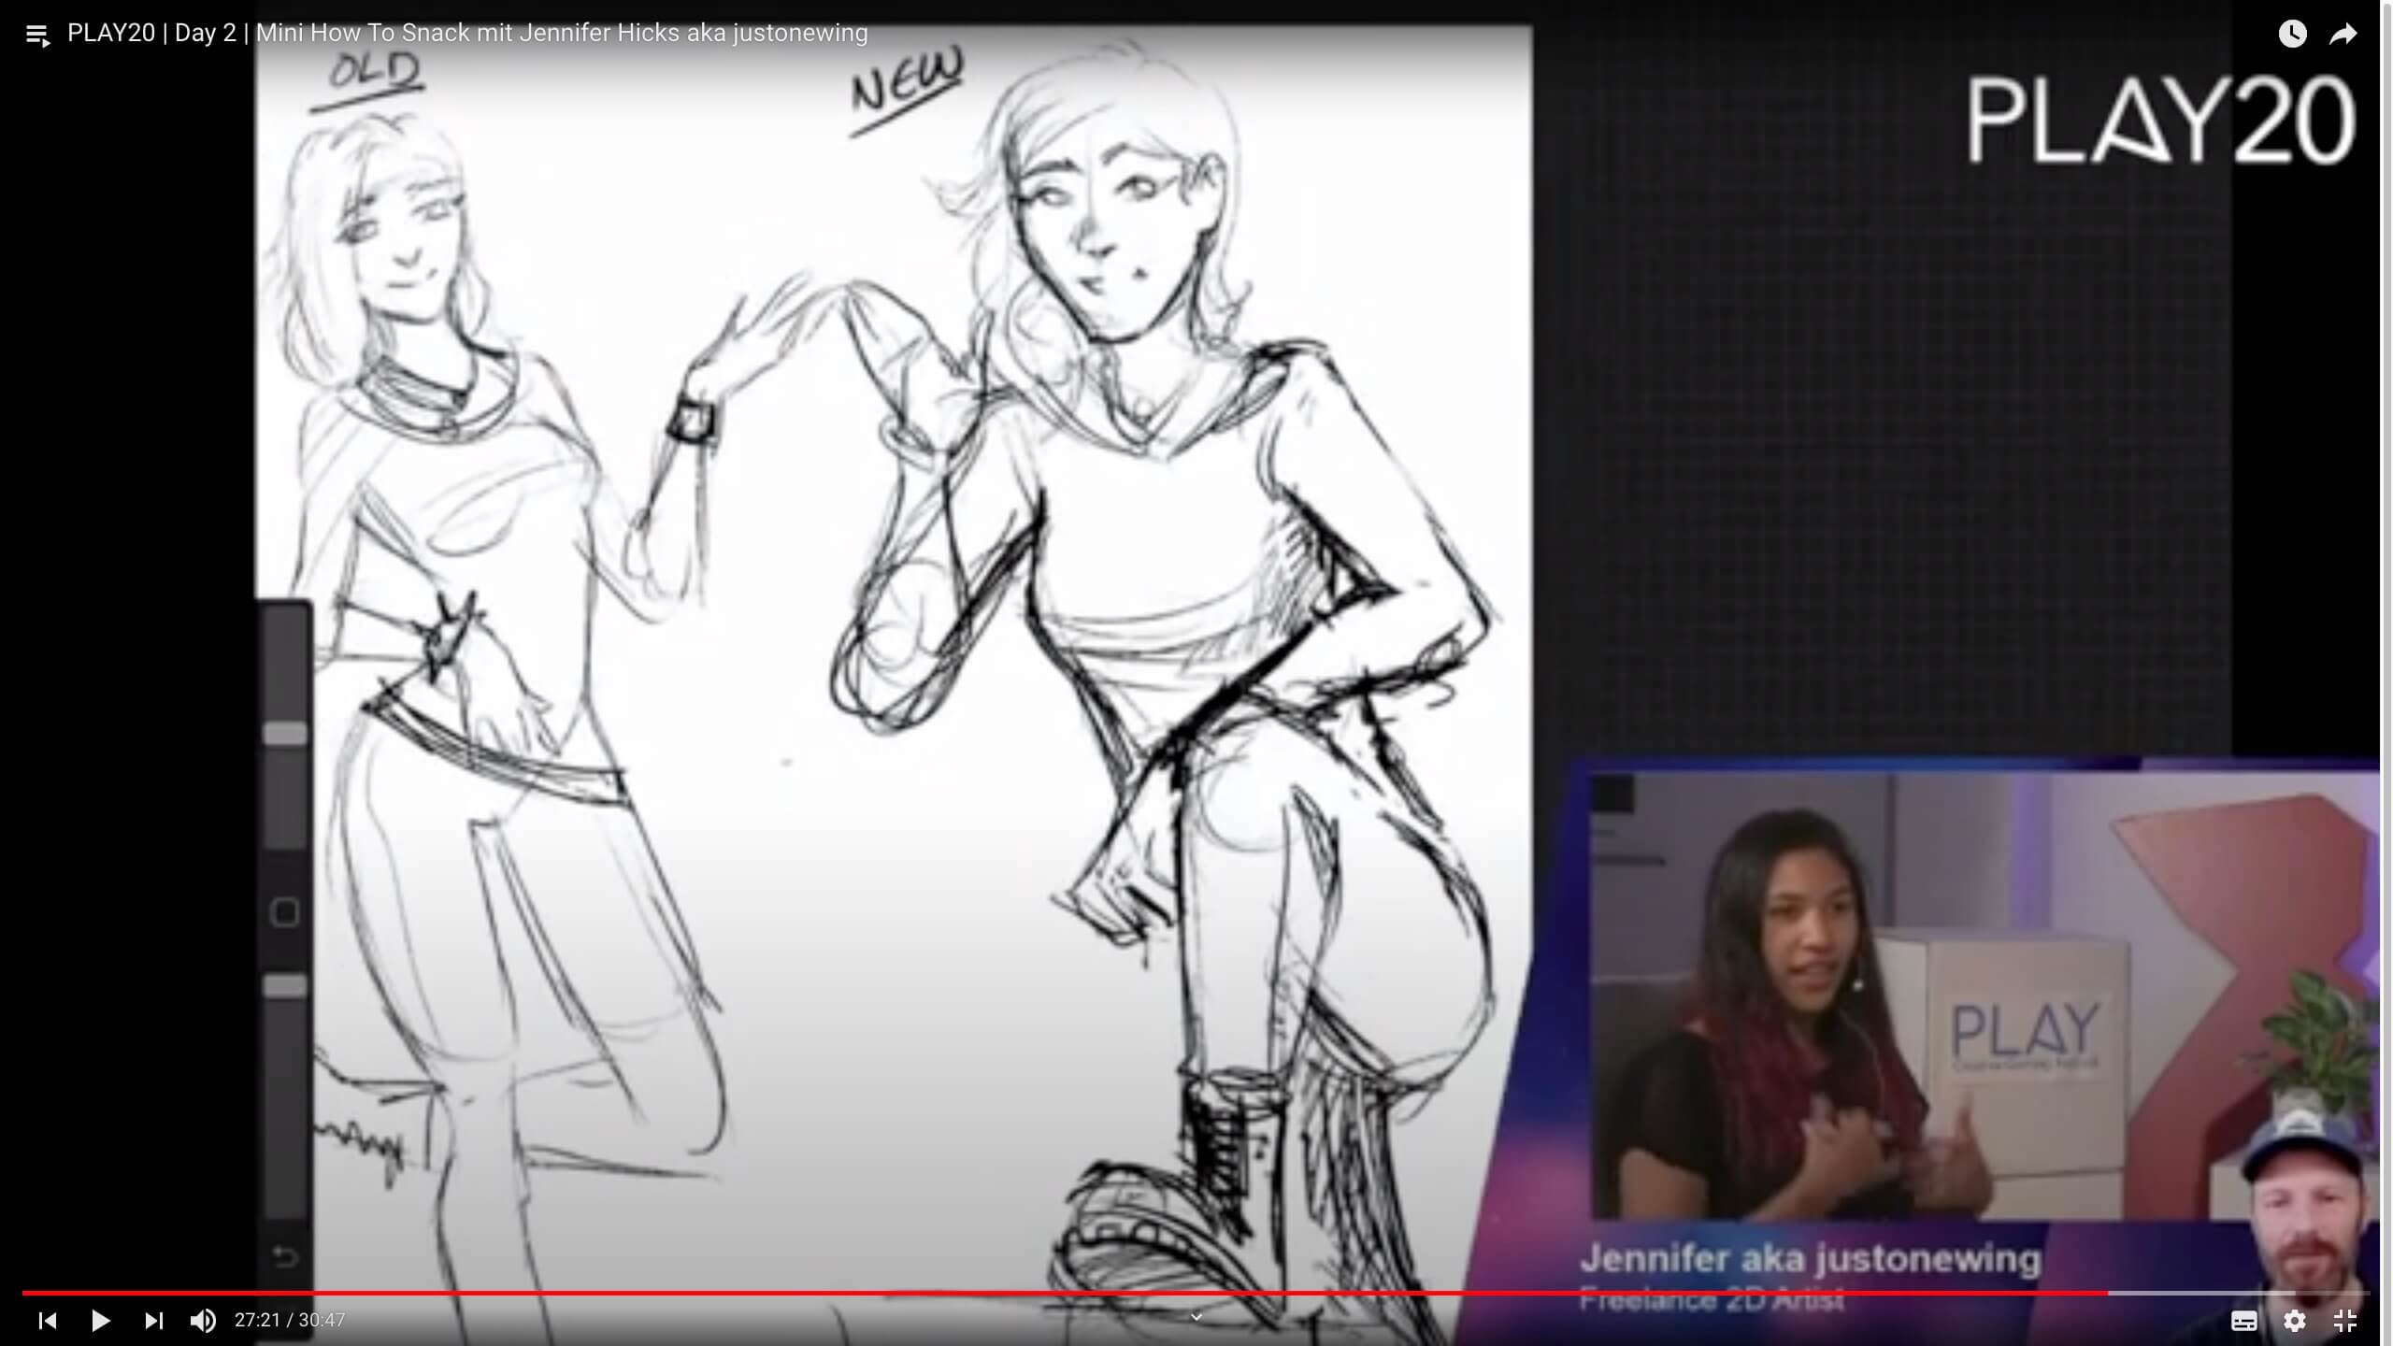Toggle subtitles/closed captions on
This screenshot has height=1346, width=2393.
pos(2243,1320)
